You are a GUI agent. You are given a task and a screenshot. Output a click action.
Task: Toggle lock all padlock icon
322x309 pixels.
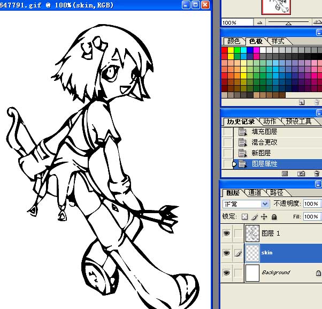(x=274, y=217)
